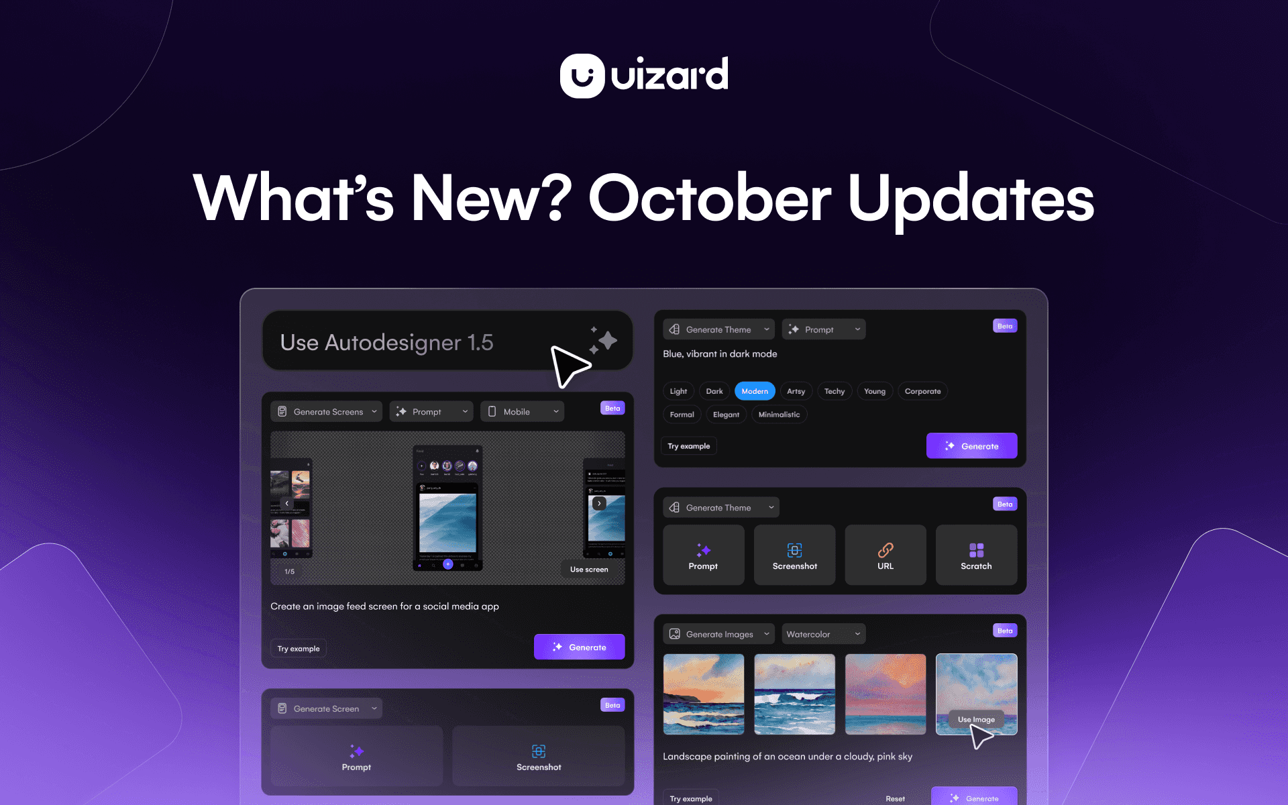Select the Mobile device dropdown
The image size is (1288, 805).
tap(523, 411)
